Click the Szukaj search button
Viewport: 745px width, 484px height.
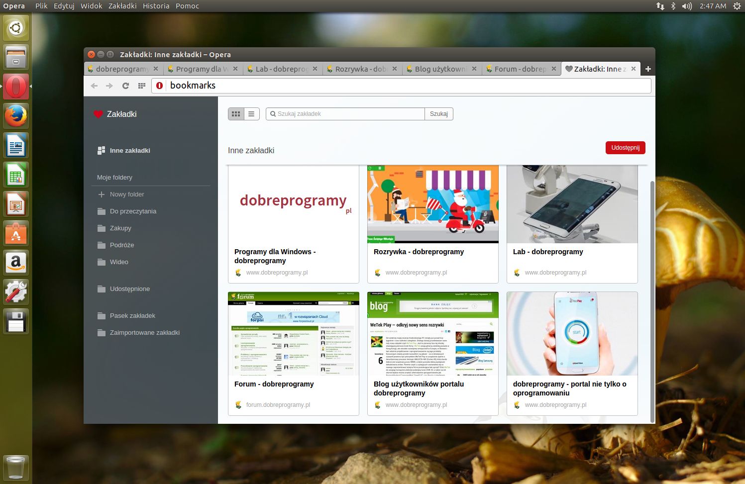click(x=439, y=114)
